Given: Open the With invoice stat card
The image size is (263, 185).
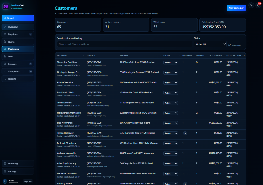Looking at the screenshot, I should [174, 25].
